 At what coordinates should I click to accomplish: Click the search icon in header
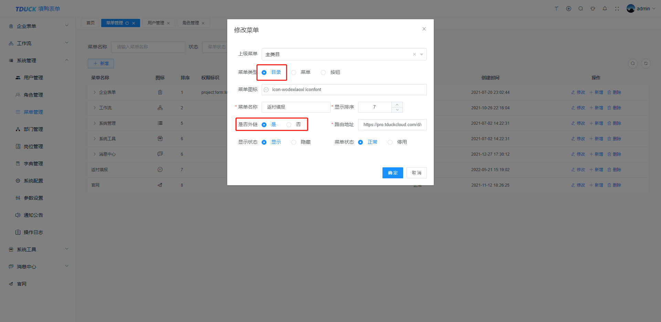[x=581, y=9]
